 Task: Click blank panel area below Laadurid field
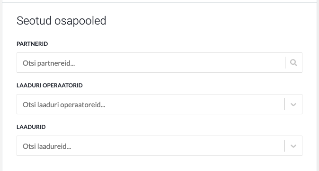(x=159, y=163)
